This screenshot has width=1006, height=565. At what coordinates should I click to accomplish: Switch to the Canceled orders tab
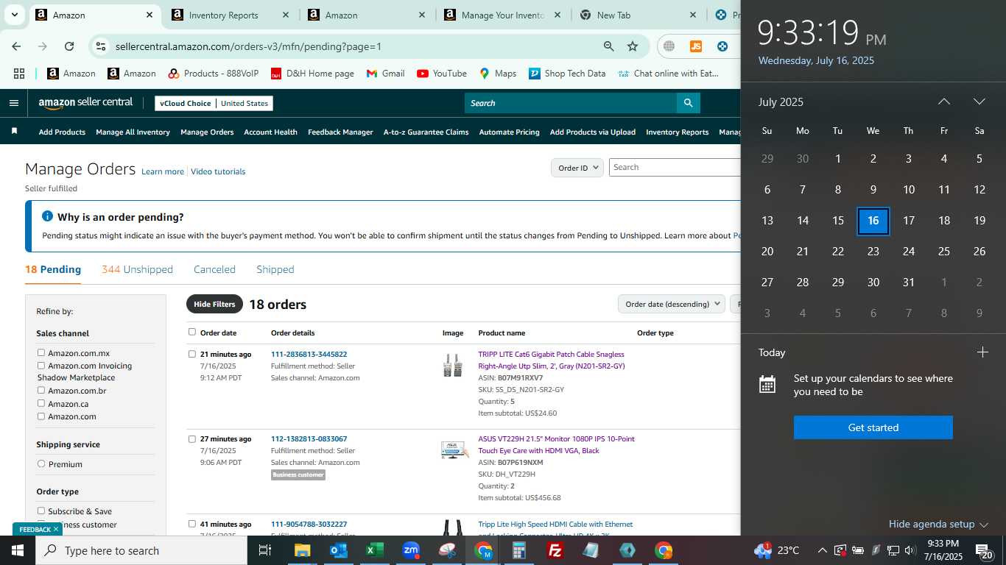point(214,269)
